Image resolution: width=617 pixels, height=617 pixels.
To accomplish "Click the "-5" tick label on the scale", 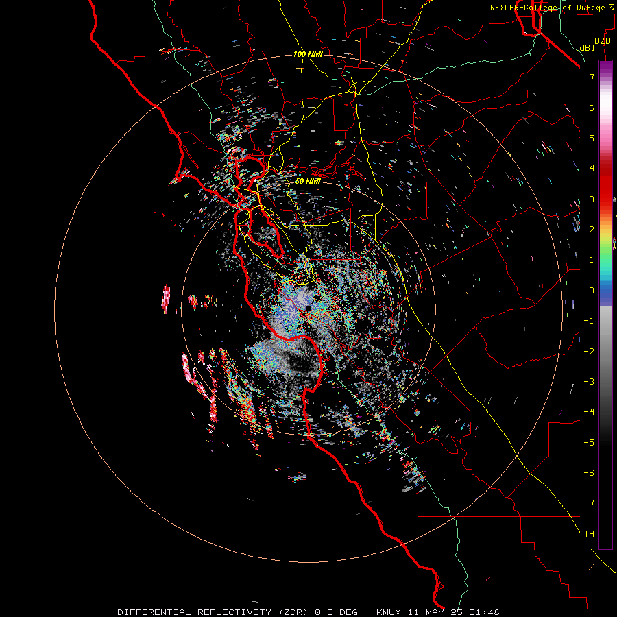I will [589, 443].
